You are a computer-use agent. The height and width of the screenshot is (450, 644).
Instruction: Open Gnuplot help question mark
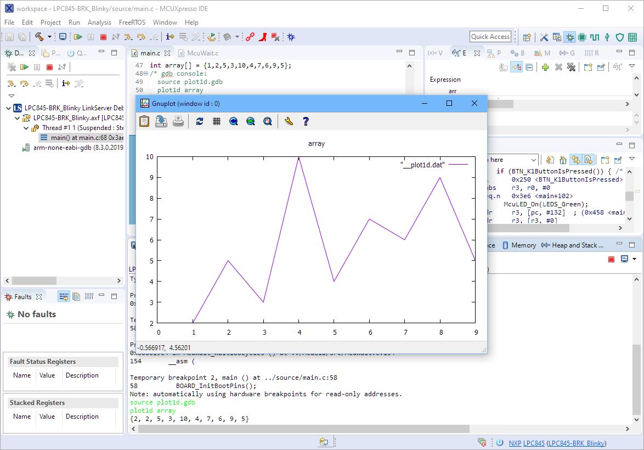tap(306, 121)
